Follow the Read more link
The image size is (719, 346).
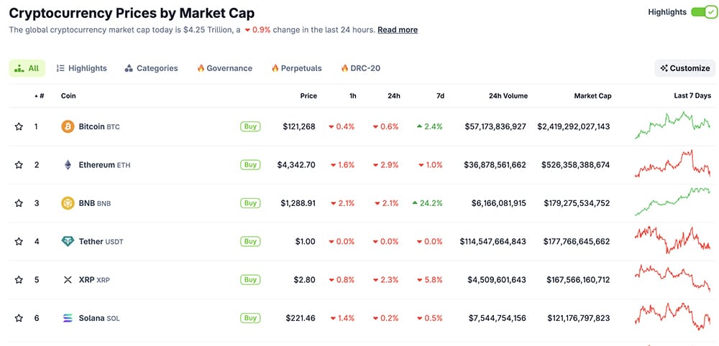[x=398, y=30]
